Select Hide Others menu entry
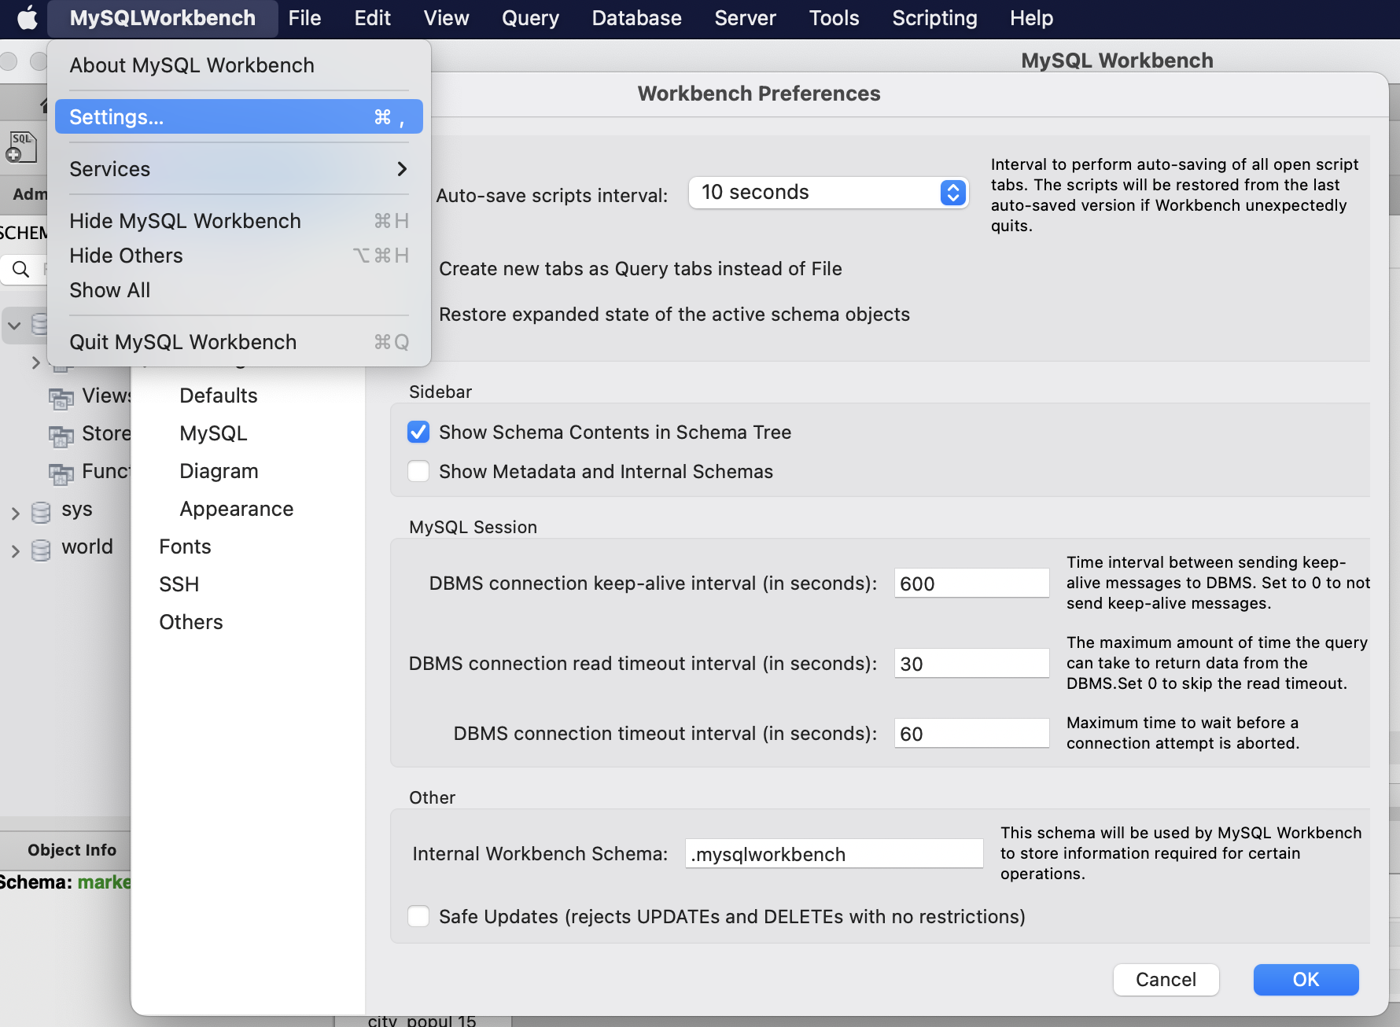Screen dimensions: 1400x1027 [x=239, y=256]
